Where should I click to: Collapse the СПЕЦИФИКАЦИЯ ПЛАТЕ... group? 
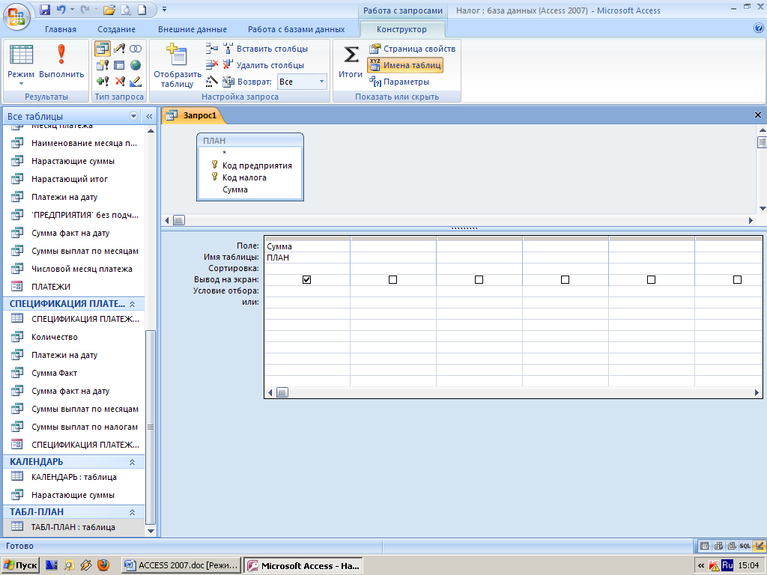click(132, 304)
